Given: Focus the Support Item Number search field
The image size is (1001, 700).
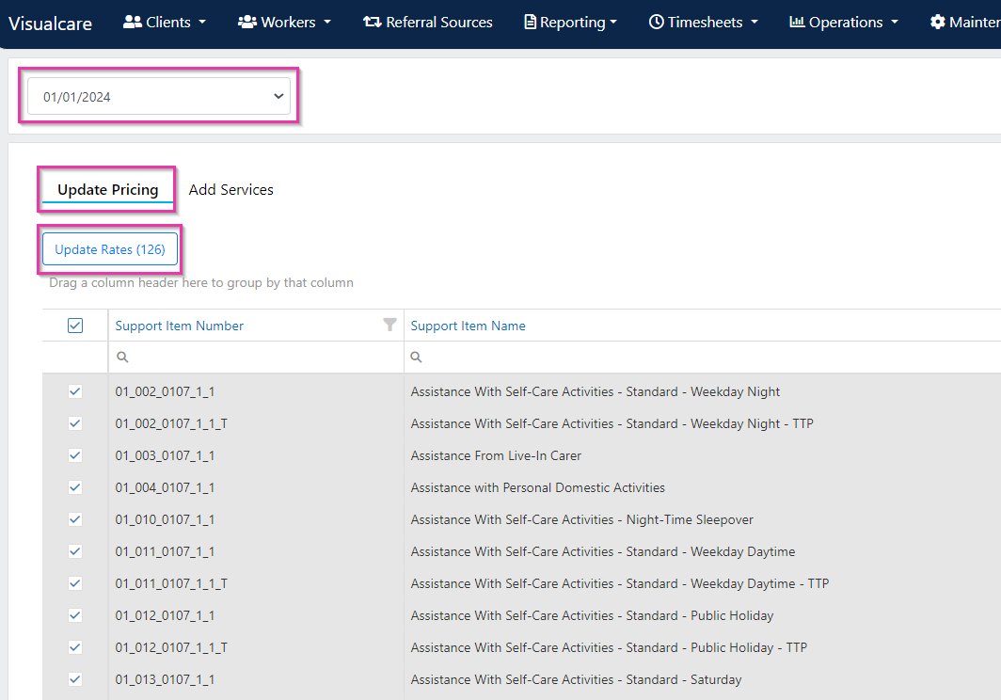Looking at the screenshot, I should click(x=256, y=357).
